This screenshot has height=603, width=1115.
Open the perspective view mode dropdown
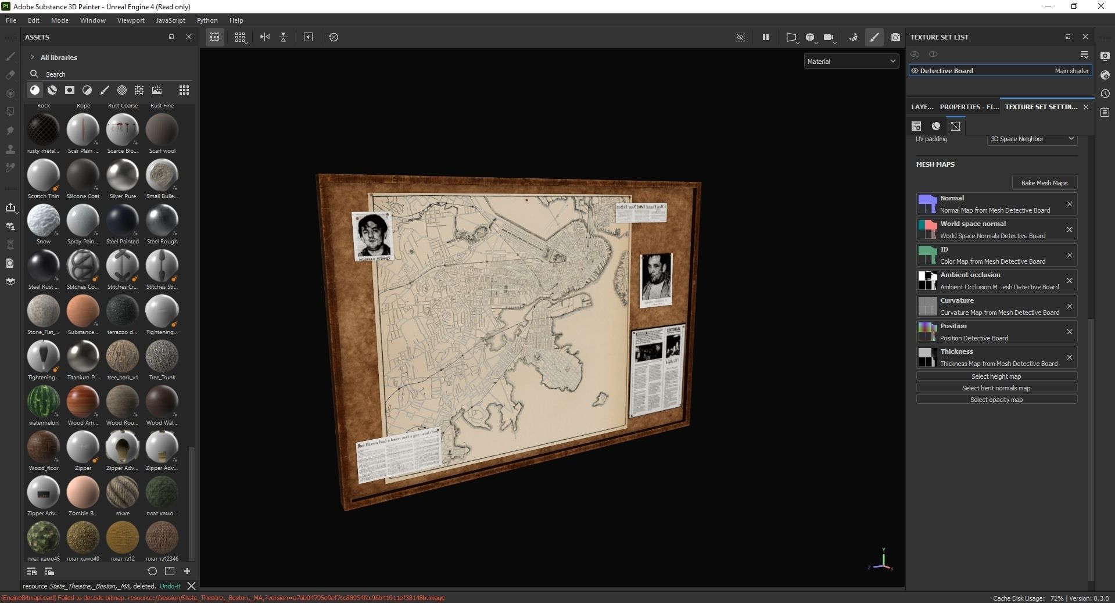(792, 38)
